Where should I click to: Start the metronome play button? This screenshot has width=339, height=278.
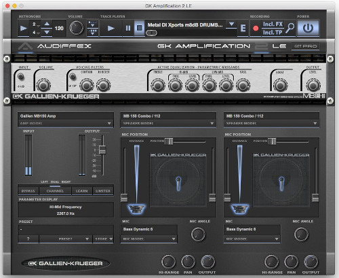click(24, 29)
